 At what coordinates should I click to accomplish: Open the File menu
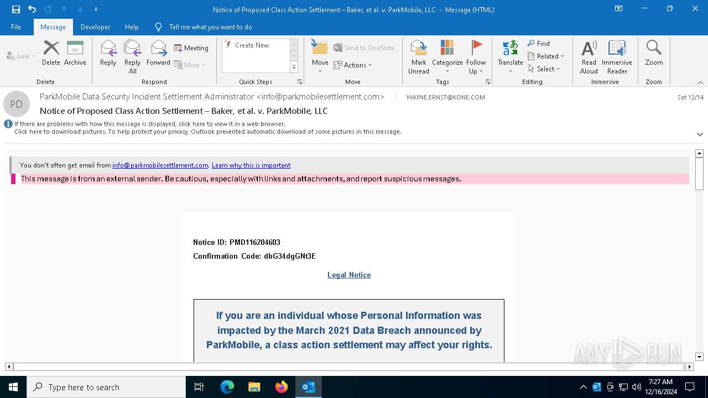point(16,27)
